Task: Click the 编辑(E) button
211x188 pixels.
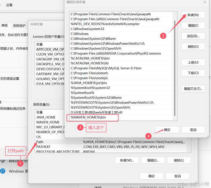Action: point(193,26)
